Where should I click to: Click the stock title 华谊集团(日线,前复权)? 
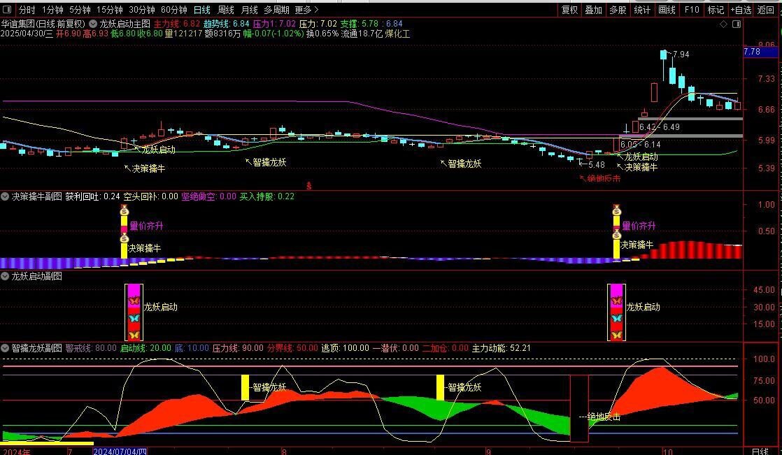(x=43, y=24)
